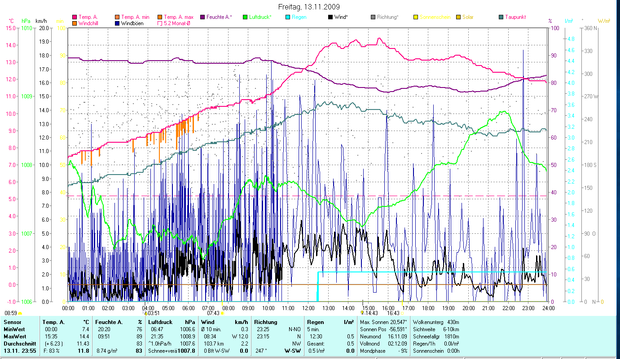
Task: Click the green Luftdruck legend square
Action: click(x=245, y=17)
